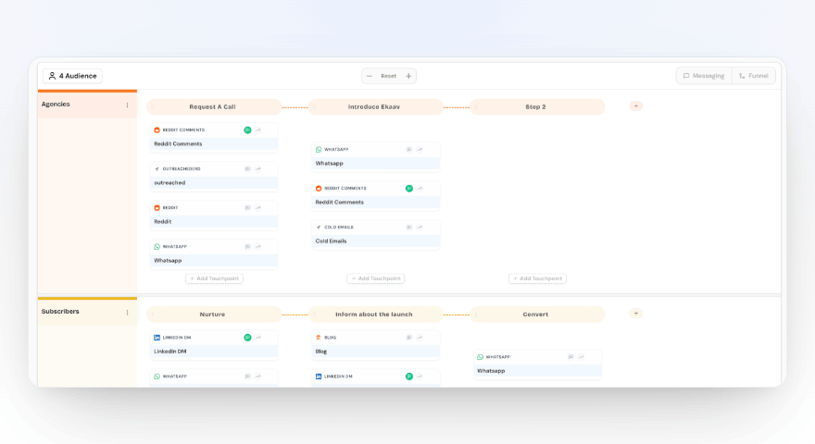Image resolution: width=815 pixels, height=444 pixels.
Task: Click the 'outreached' touchpoint name
Action: 169,183
